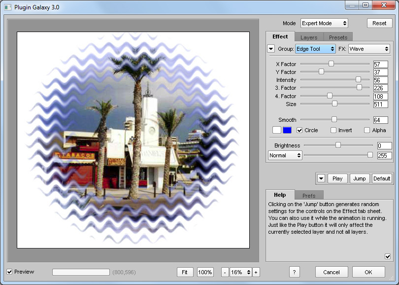Enable the Invert checkbox
This screenshot has width=399, height=285.
coord(333,130)
